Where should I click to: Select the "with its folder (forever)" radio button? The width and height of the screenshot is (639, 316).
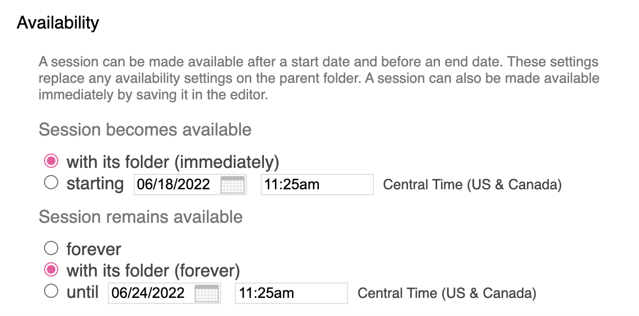pyautogui.click(x=51, y=270)
